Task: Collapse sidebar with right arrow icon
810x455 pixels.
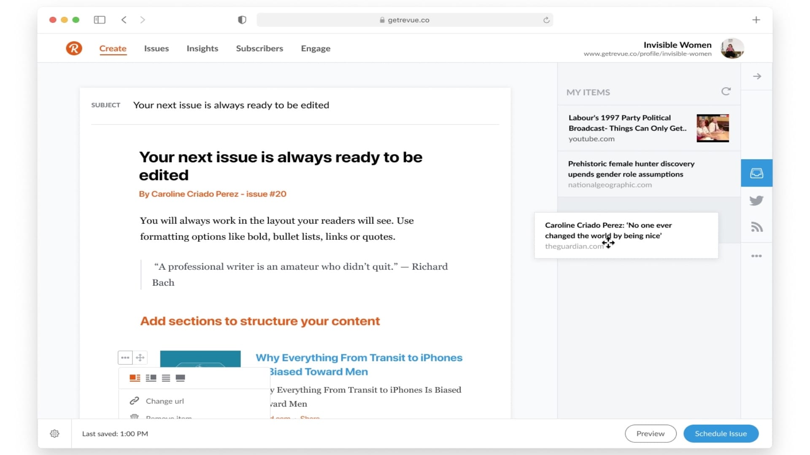Action: [757, 76]
